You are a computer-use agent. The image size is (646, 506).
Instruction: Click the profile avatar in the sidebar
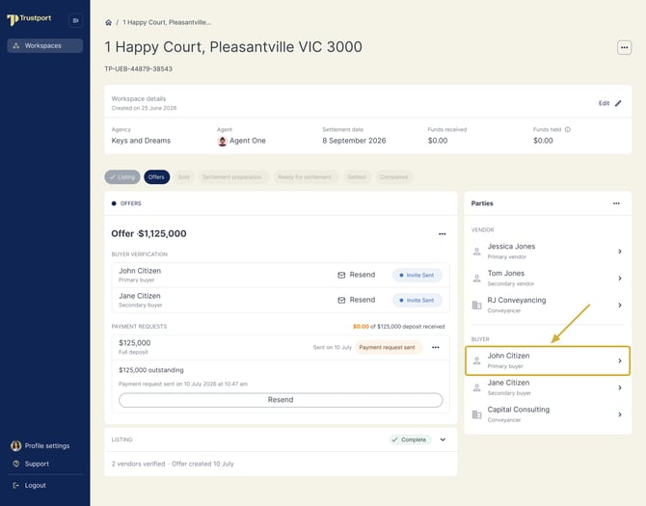(16, 446)
